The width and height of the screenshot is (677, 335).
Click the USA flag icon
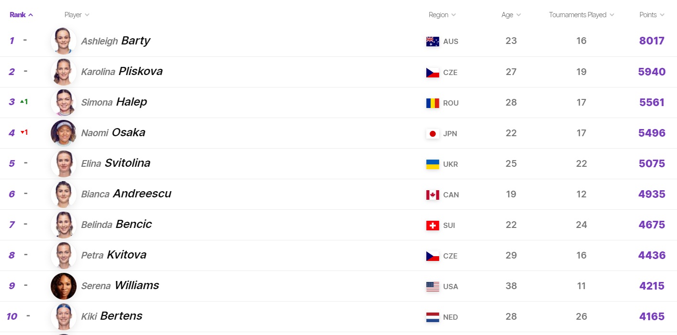[x=433, y=287]
